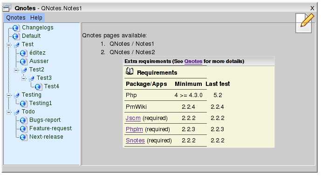Image resolution: width=321 pixels, height=176 pixels.
Task: Click the Testing folder icon
Action: pos(16,95)
